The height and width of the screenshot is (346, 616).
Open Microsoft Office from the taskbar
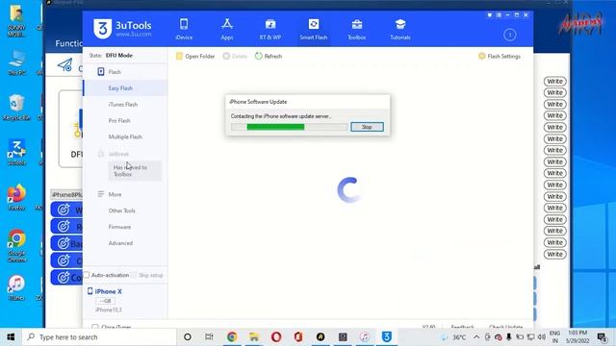(298, 337)
